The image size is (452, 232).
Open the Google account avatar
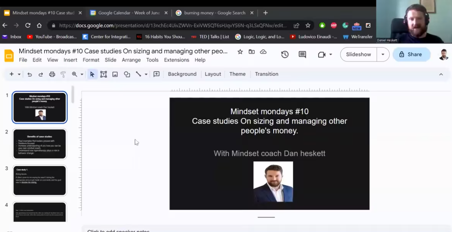443,54
